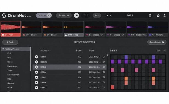Click the D&B 2 preset name display
Screen dimensions: 169x104
point(130,15)
